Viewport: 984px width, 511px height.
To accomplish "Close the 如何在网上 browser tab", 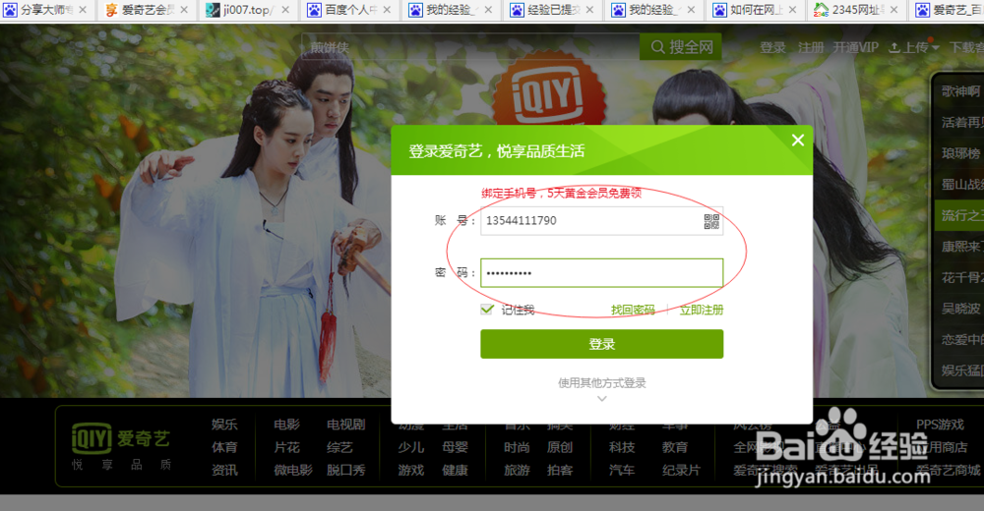I will 792,10.
